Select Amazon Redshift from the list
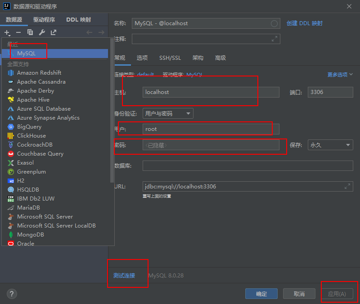Image resolution: width=360 pixels, height=304 pixels. tap(54, 73)
